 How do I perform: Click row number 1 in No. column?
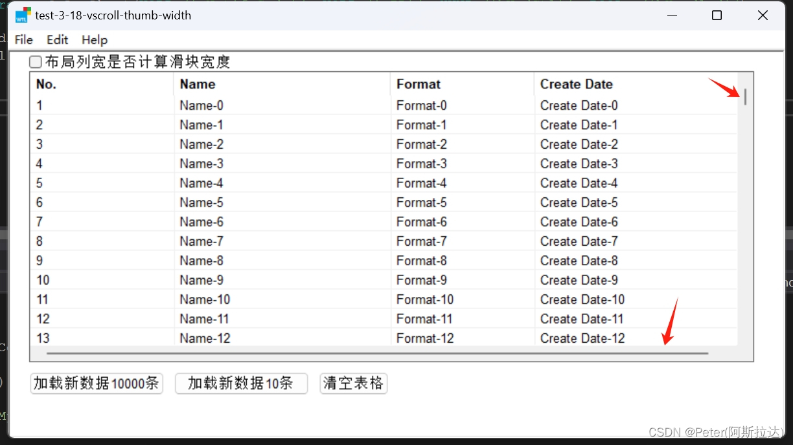click(x=102, y=105)
